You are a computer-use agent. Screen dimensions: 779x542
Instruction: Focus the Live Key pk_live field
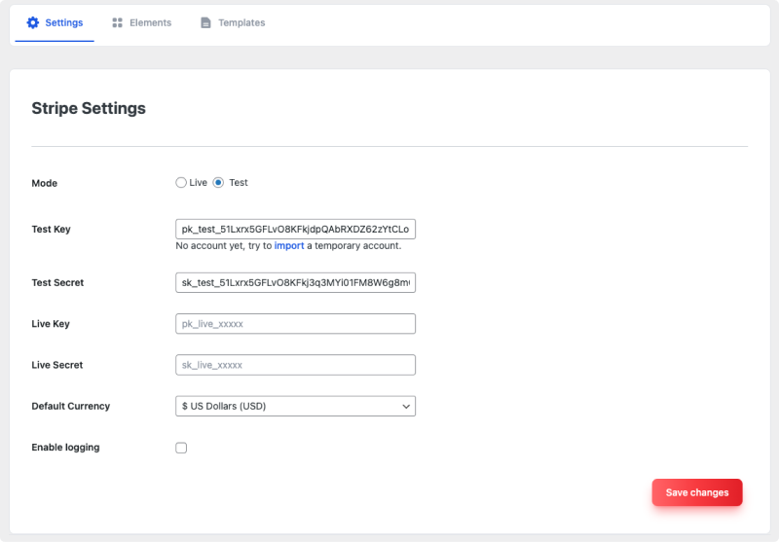(295, 324)
